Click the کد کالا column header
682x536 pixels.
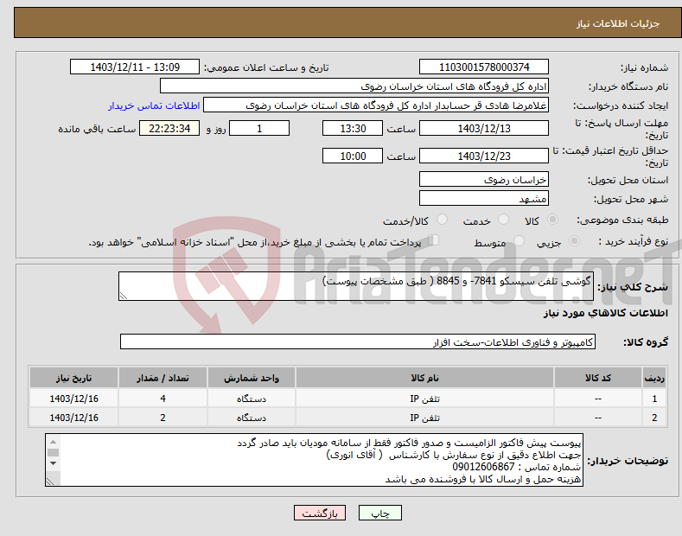pos(598,378)
